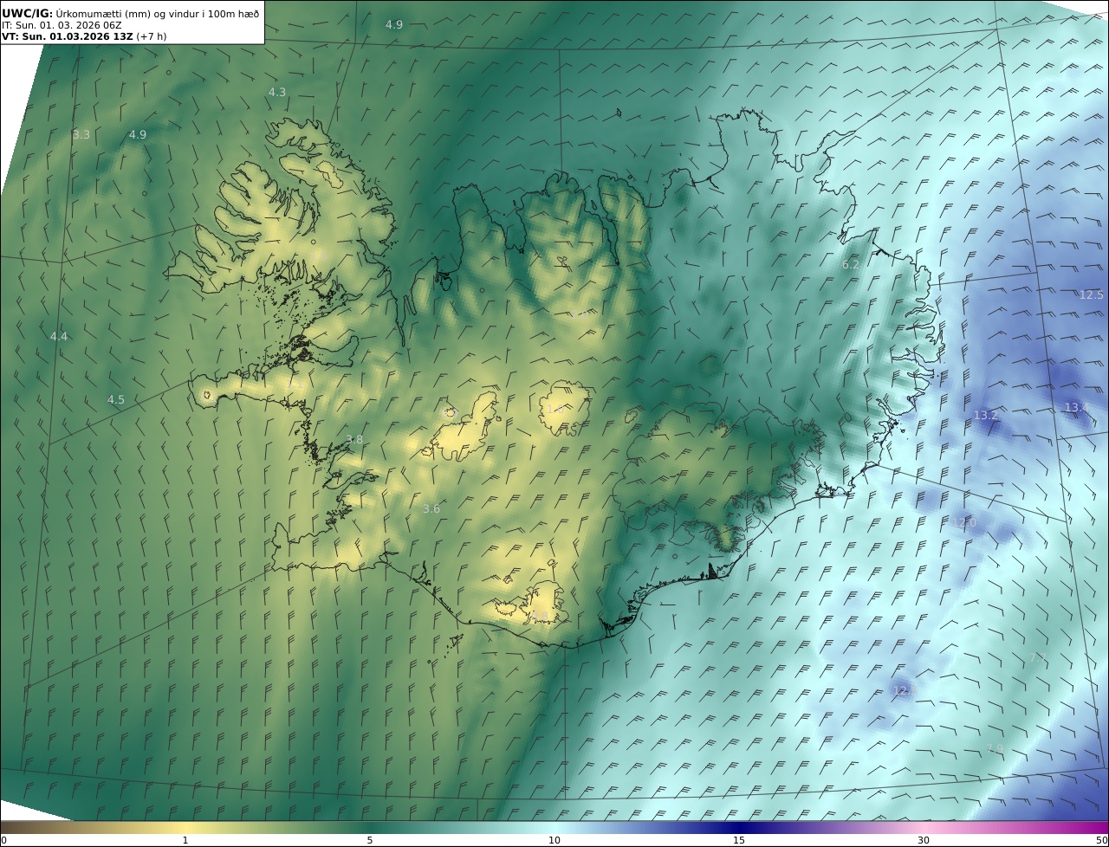Click the 0.8 value label on the southern glacier
1109x847 pixels.
(539, 615)
